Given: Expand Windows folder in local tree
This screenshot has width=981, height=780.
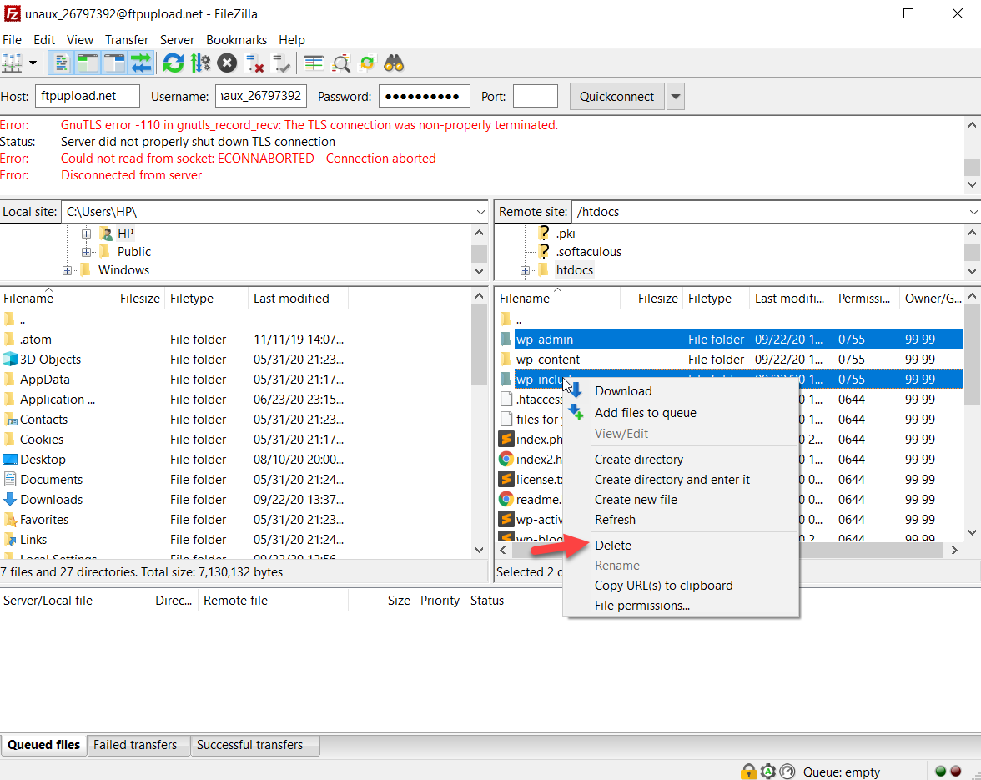Looking at the screenshot, I should pyautogui.click(x=67, y=270).
